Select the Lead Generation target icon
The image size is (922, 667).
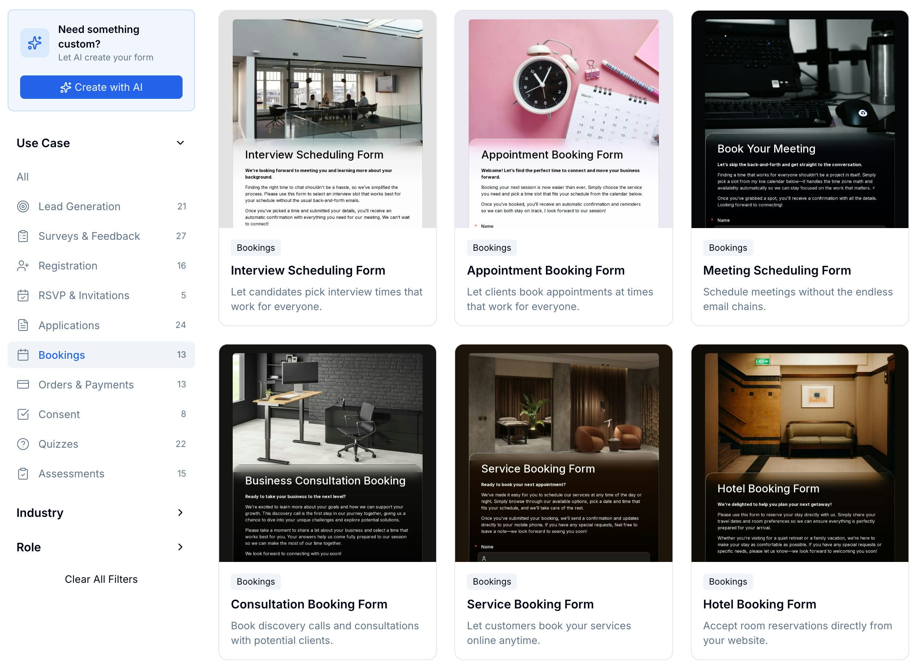tap(23, 206)
